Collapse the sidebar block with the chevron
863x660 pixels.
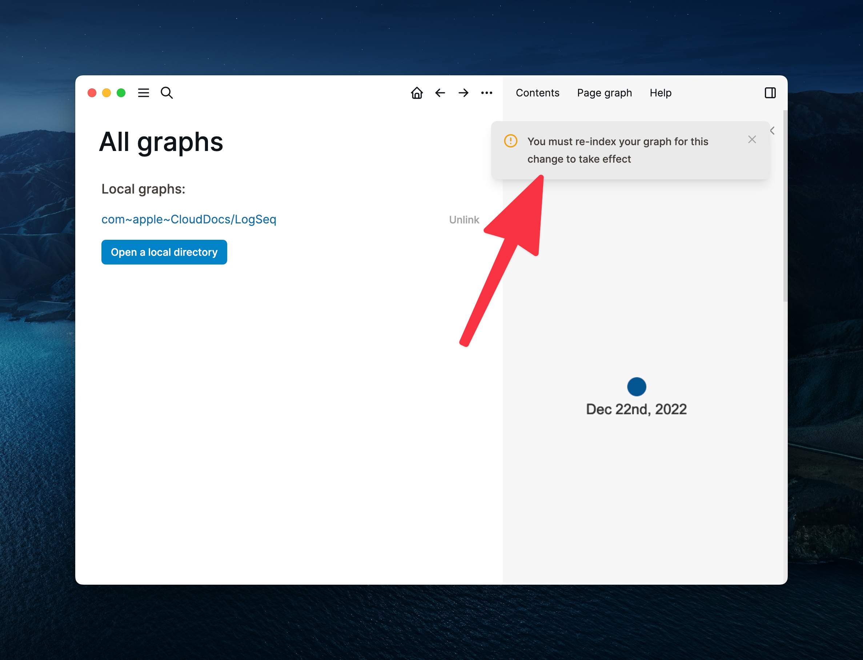click(x=772, y=130)
